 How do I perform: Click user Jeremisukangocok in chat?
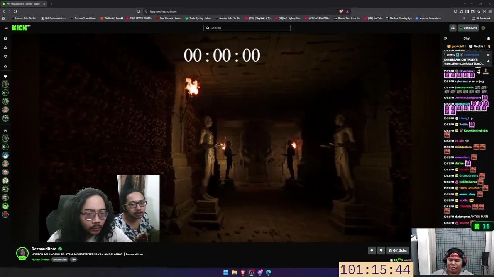tap(467, 98)
